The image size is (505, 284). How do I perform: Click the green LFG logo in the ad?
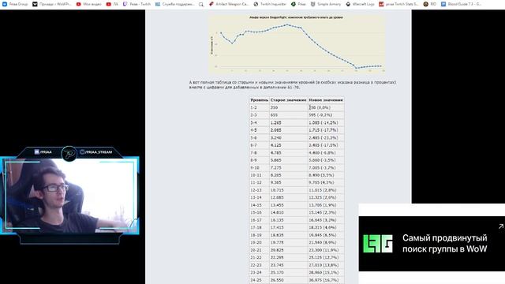pos(378,244)
